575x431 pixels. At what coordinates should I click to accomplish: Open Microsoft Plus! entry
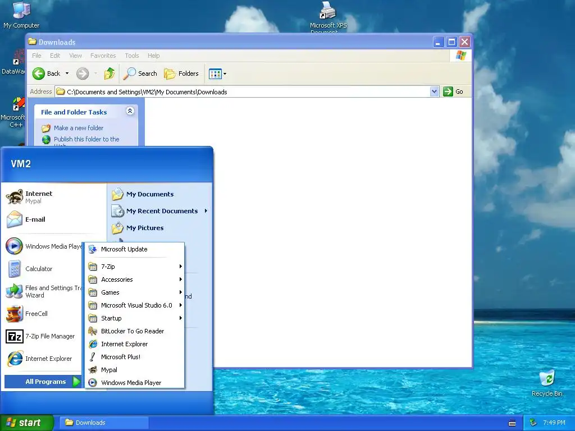pos(135,356)
